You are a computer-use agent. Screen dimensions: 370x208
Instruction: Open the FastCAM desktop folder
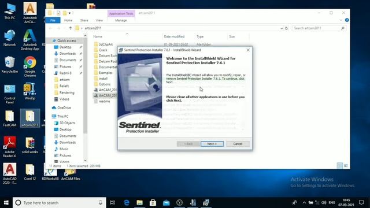[x=10, y=118]
